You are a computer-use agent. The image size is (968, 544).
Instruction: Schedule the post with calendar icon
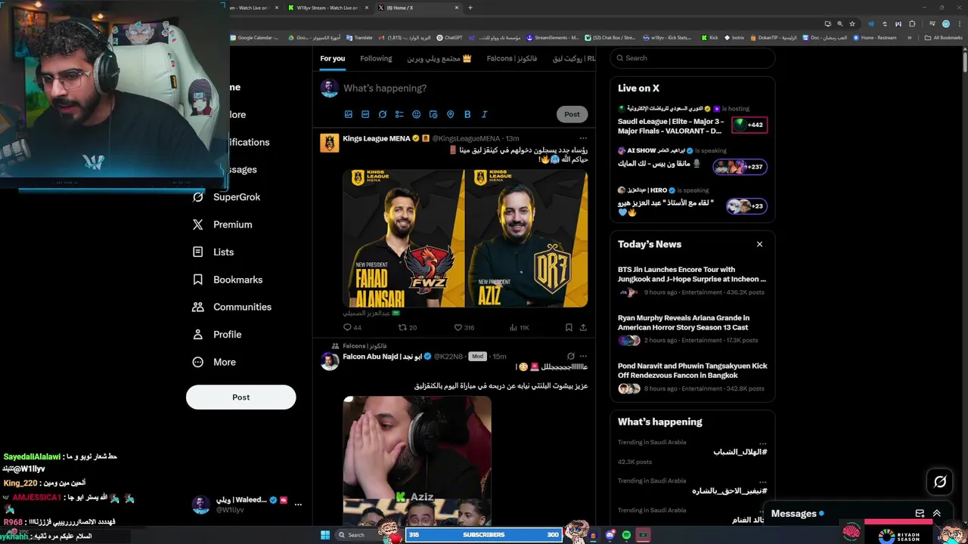pos(433,114)
